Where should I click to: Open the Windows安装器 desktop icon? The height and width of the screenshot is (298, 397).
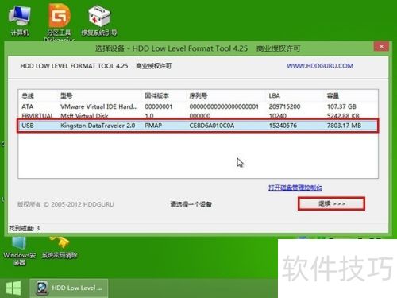click(x=20, y=252)
